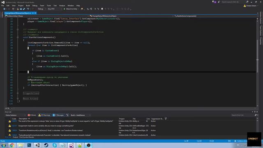Switch to the Output tab
The height and width of the screenshot is (148, 263).
[x=15, y=137]
